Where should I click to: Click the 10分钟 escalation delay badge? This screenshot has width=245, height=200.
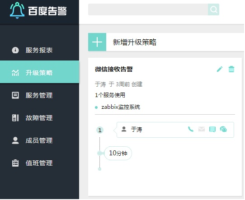click(x=118, y=153)
